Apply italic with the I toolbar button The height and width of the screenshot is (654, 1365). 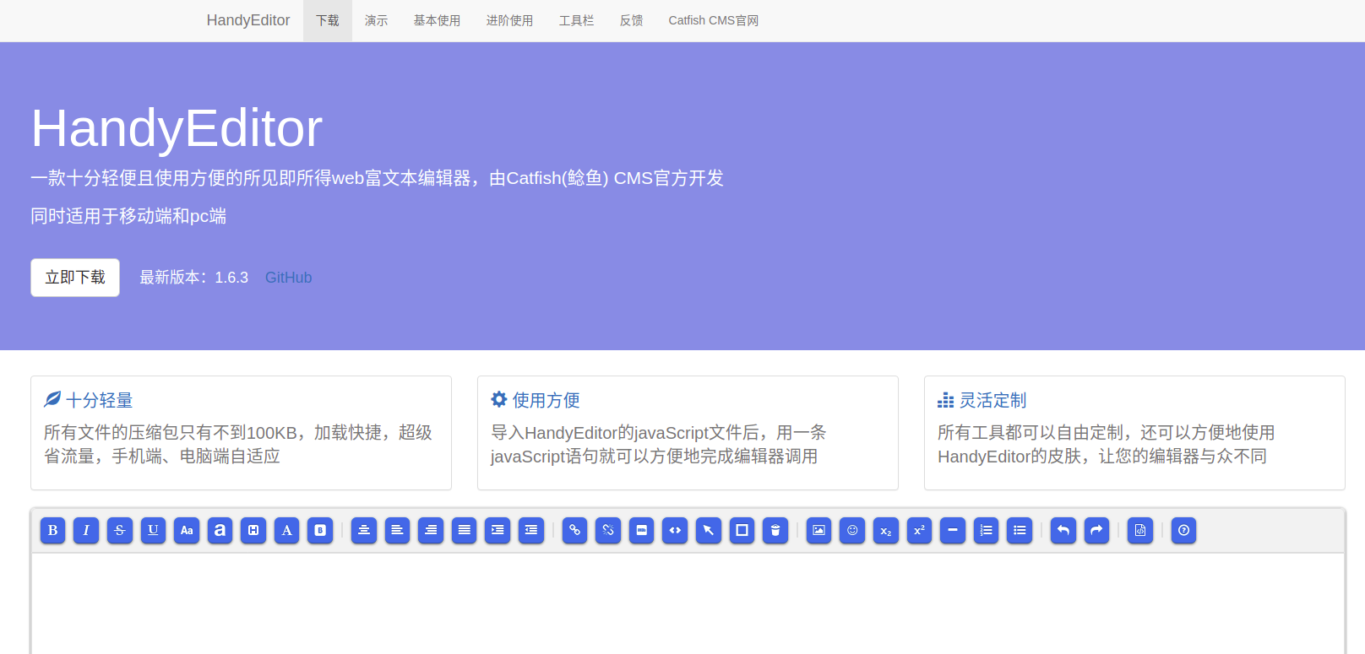point(86,530)
